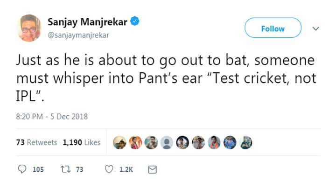Click the reply speech bubble icon

pos(22,169)
